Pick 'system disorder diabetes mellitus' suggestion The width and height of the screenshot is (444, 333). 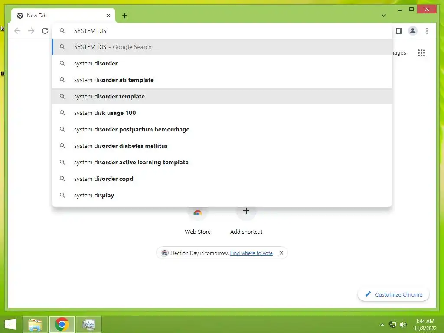coord(222,146)
